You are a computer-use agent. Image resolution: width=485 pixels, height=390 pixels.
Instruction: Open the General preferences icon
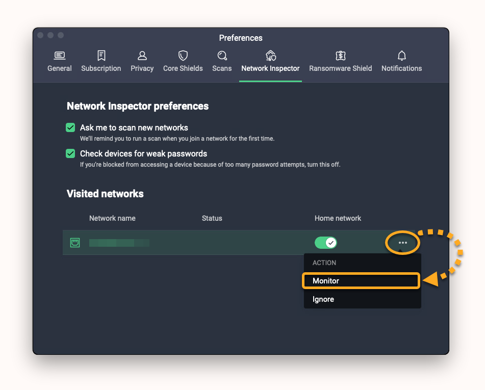(x=60, y=55)
